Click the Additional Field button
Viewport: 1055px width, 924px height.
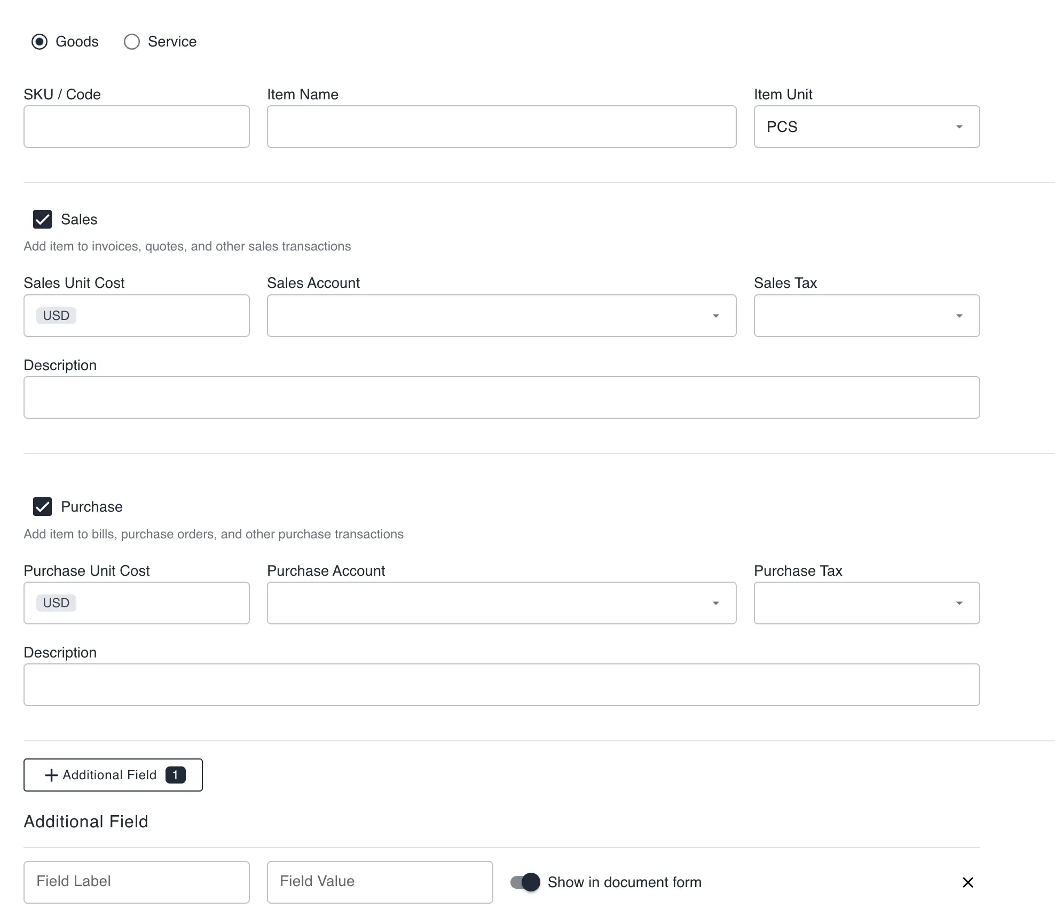[113, 775]
